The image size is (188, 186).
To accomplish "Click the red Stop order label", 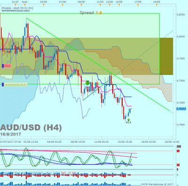I will tap(8, 66).
